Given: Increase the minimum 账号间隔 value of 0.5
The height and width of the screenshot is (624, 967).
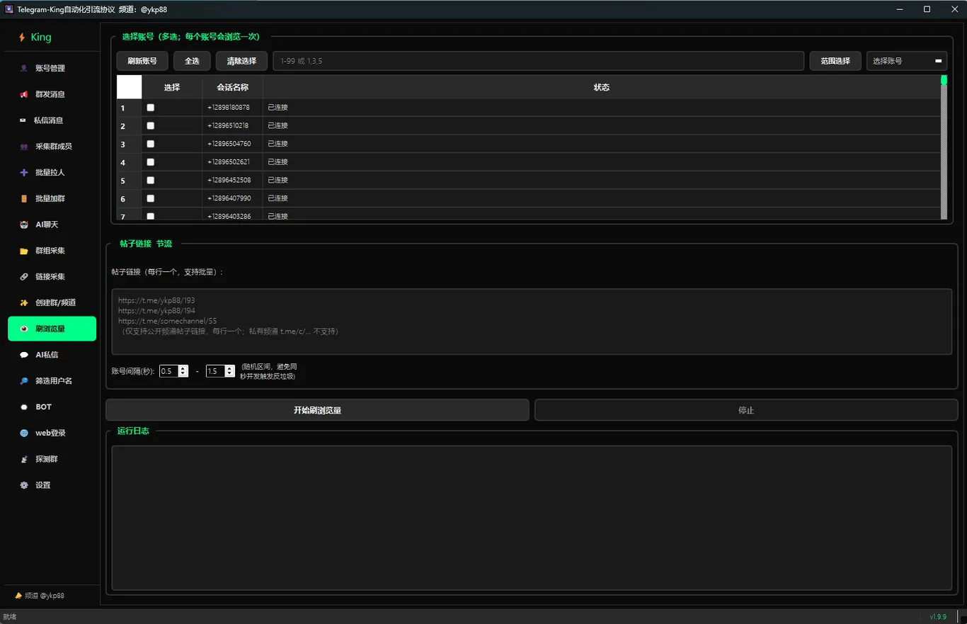Looking at the screenshot, I should (183, 368).
